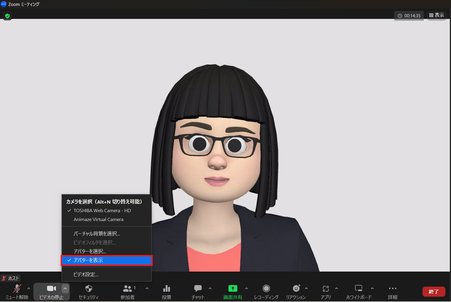The width and height of the screenshot is (451, 302).
Task: Stop video with camera button
Action: (x=51, y=291)
